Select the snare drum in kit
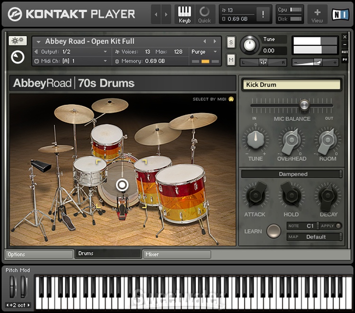This screenshot has height=313, width=355. click(x=90, y=171)
